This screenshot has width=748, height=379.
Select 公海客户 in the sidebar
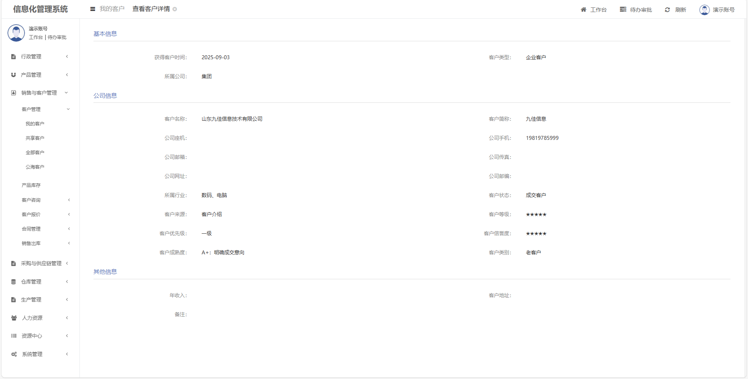click(35, 167)
